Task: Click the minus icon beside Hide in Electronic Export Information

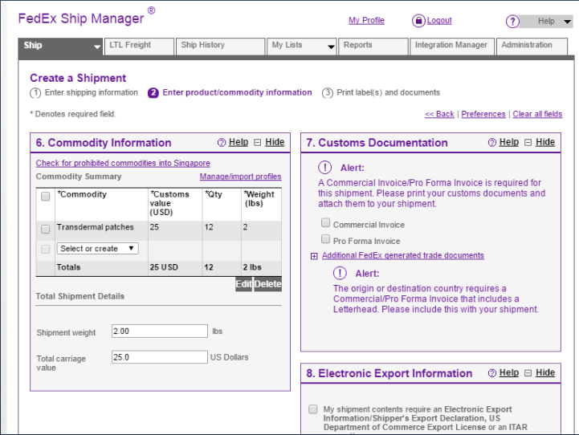Action: click(528, 373)
